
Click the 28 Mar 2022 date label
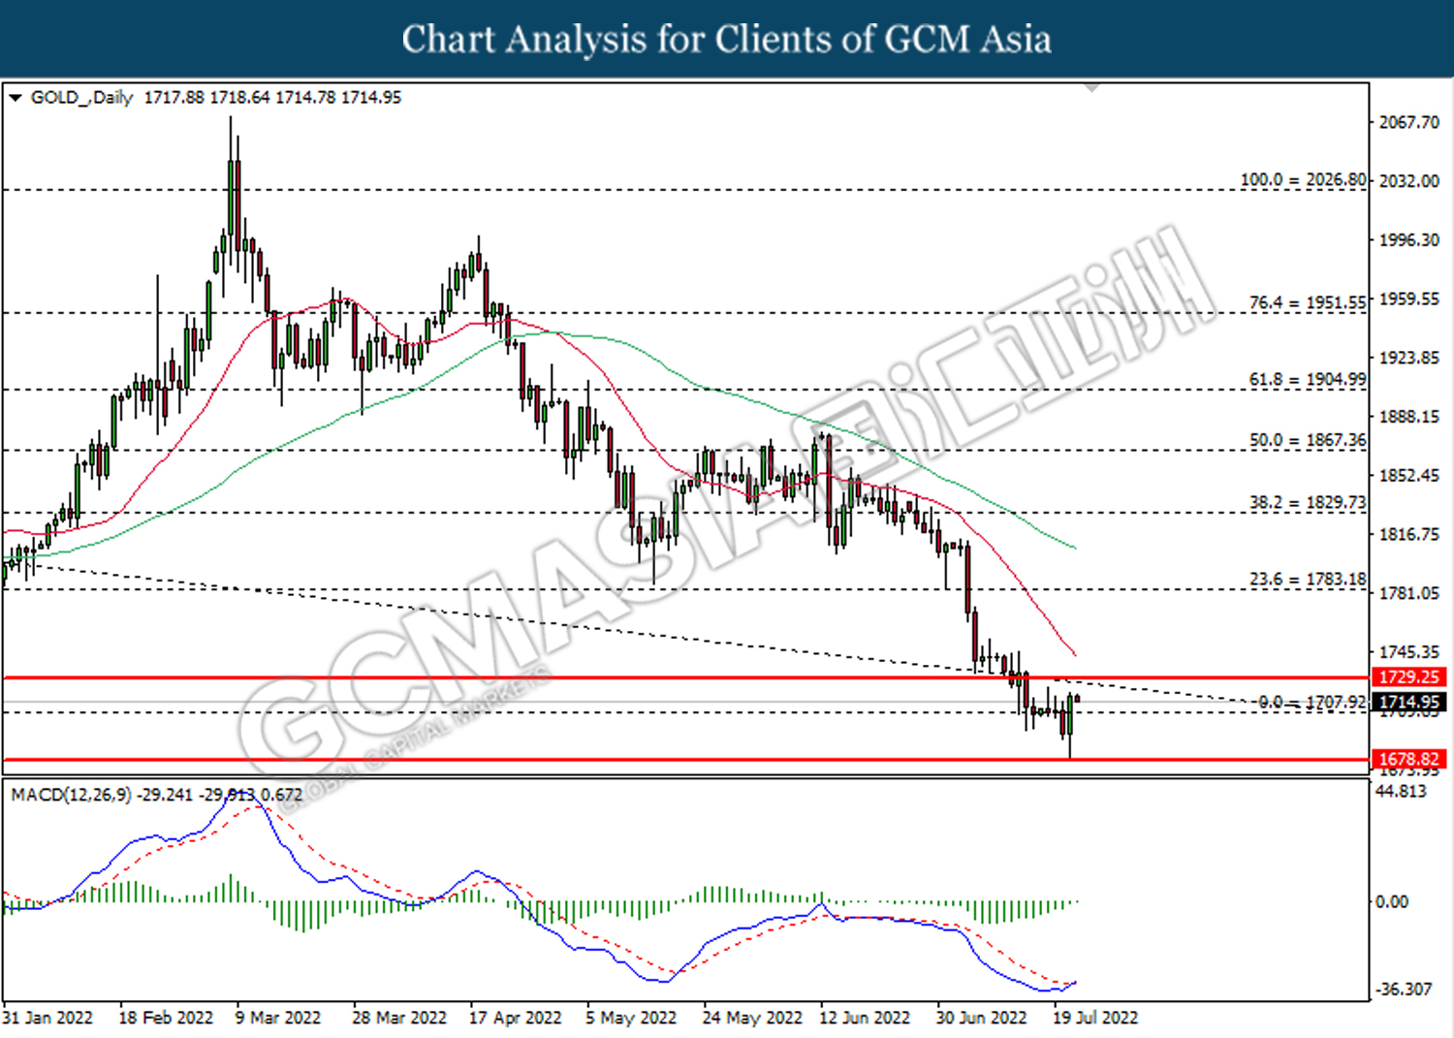coord(399,1018)
